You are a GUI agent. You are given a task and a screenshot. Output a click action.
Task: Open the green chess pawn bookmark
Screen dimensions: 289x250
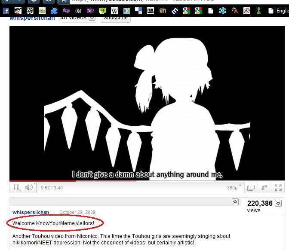[x=259, y=11]
